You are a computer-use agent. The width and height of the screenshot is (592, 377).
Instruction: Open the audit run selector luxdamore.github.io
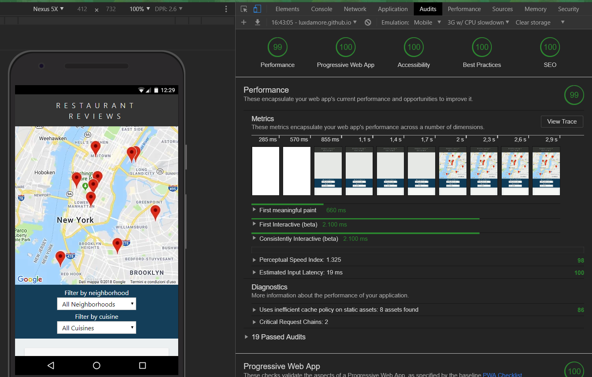(x=314, y=22)
